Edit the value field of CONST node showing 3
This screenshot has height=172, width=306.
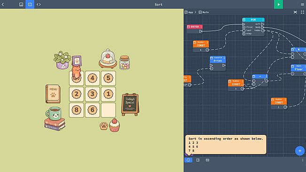(235, 89)
